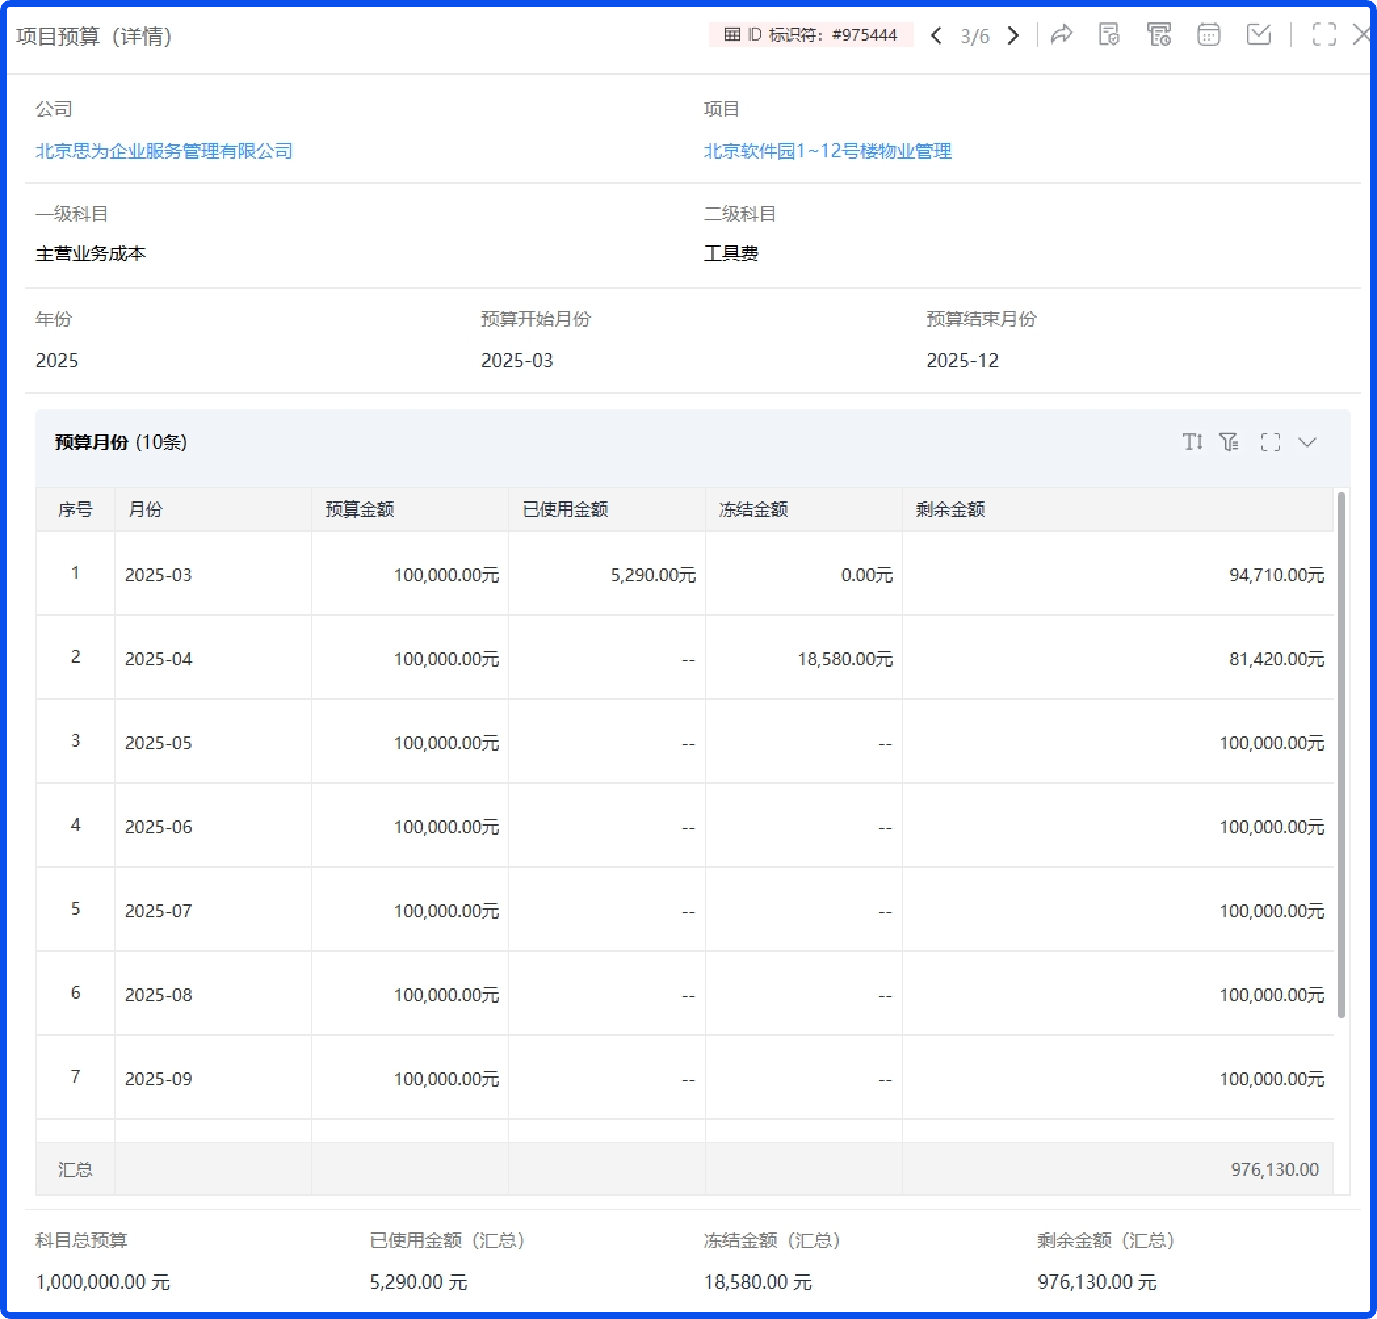Open the filter icon on the 预算月份 table

point(1229,442)
